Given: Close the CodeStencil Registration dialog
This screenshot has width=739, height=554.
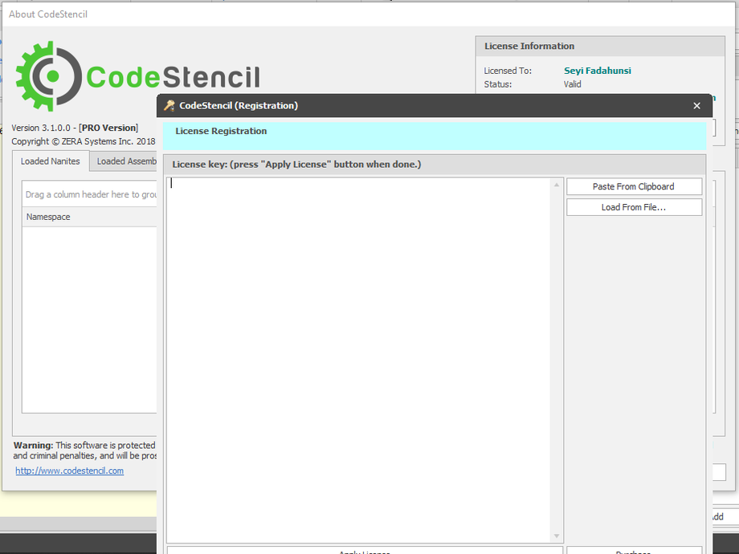Looking at the screenshot, I should (696, 105).
